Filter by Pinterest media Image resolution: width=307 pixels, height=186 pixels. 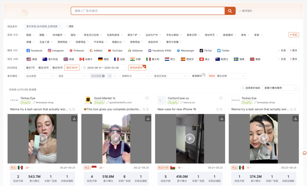77,51
